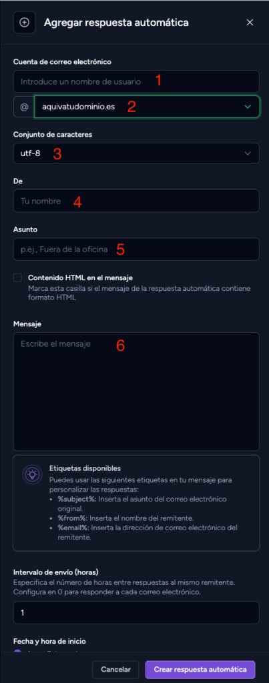Click the plus icon beside the dialog title
The image size is (269, 683).
click(25, 23)
